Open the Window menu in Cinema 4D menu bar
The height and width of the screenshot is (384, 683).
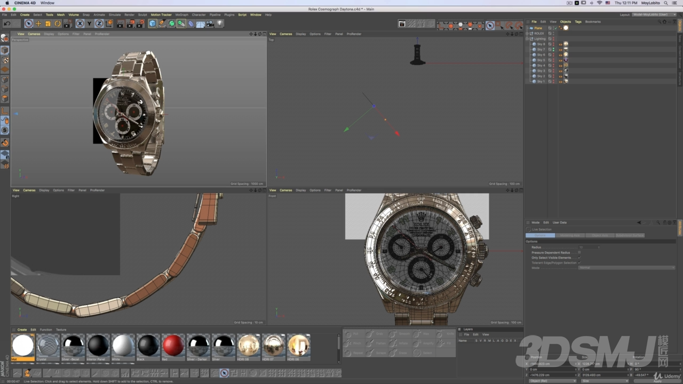coord(256,15)
